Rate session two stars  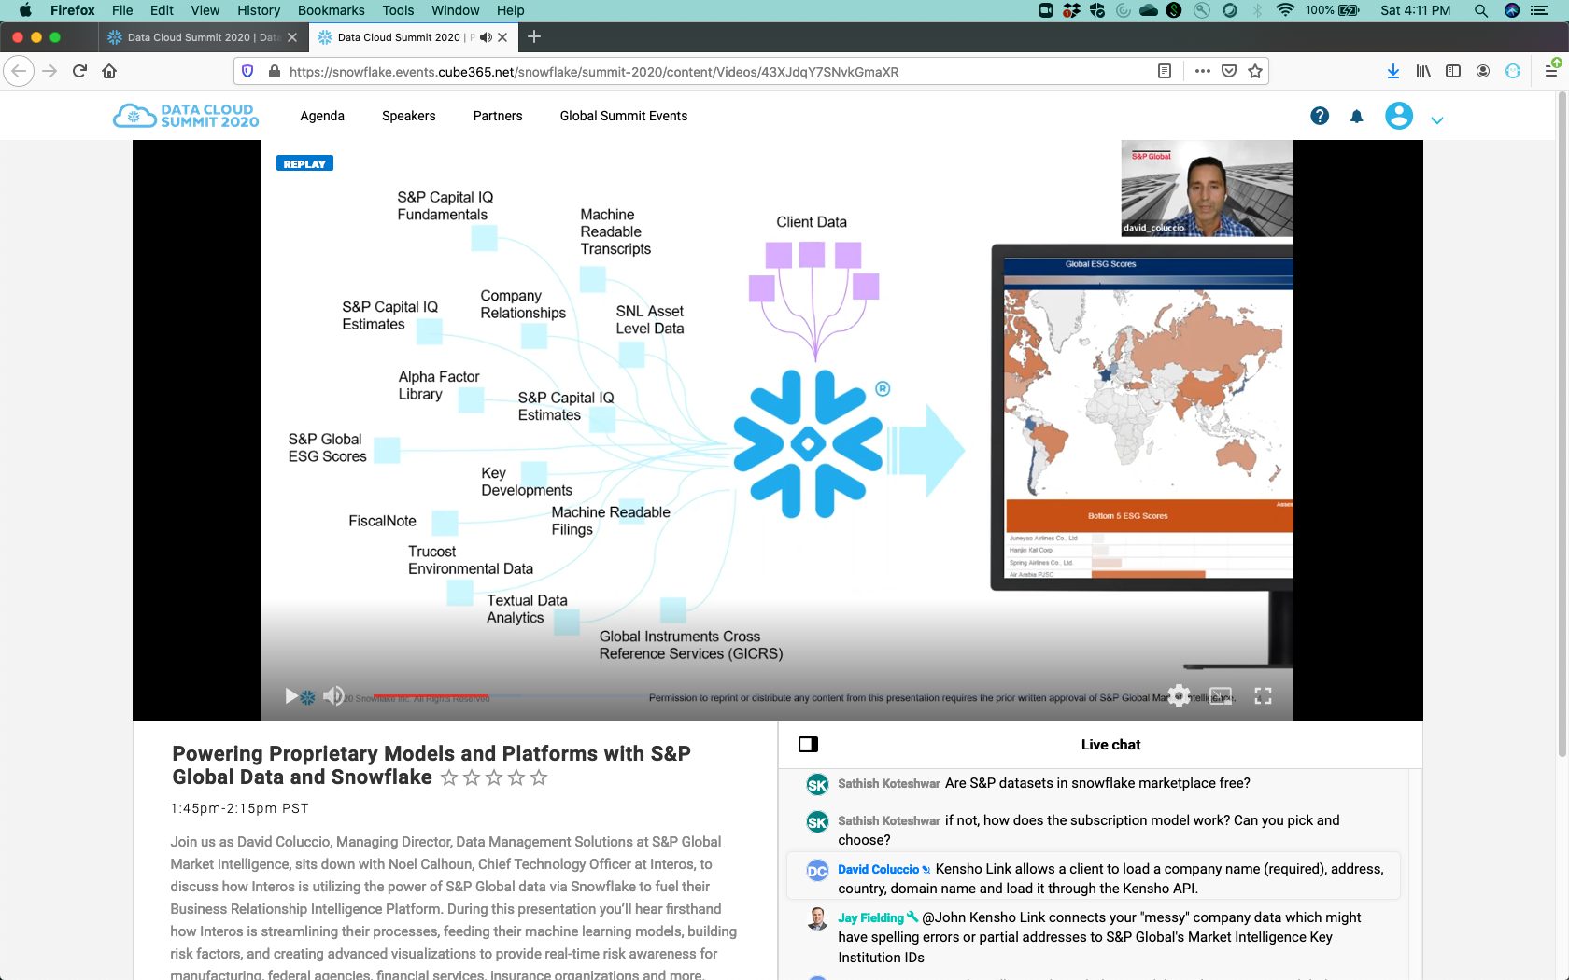coord(472,777)
